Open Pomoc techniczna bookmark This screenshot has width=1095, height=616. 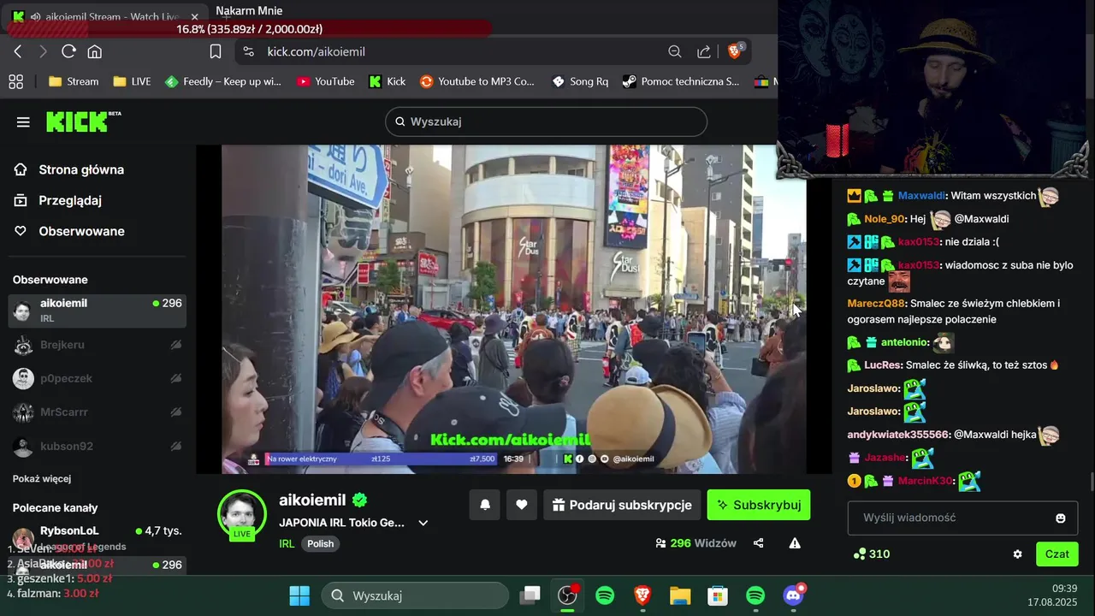click(681, 81)
